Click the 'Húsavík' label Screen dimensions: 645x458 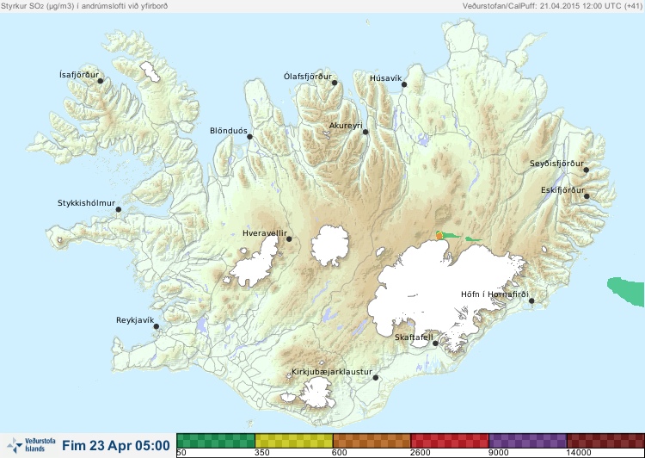386,78
